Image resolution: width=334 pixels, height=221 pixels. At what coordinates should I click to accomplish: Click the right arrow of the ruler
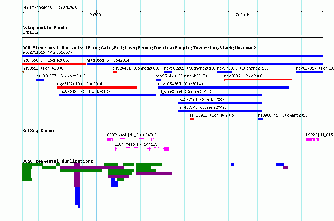point(322,12)
